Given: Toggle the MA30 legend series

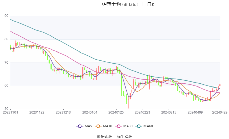Looking at the screenshot, I should (x=124, y=126).
